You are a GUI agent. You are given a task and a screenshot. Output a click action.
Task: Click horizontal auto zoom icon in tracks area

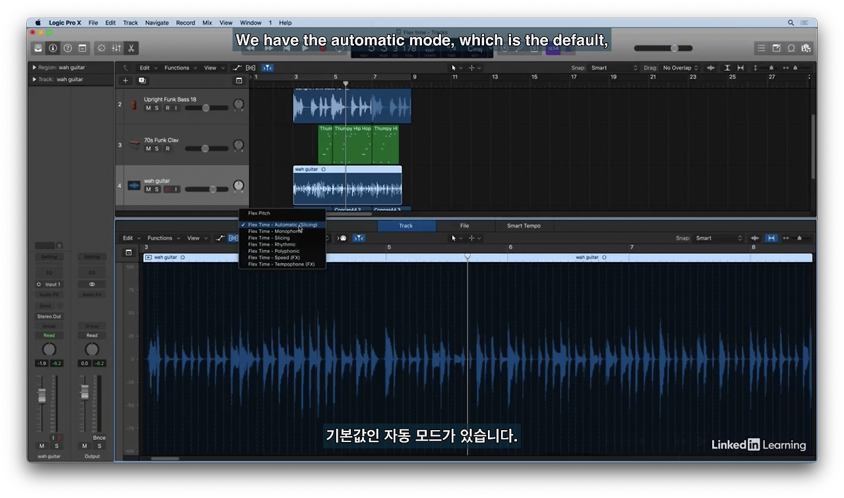[741, 68]
